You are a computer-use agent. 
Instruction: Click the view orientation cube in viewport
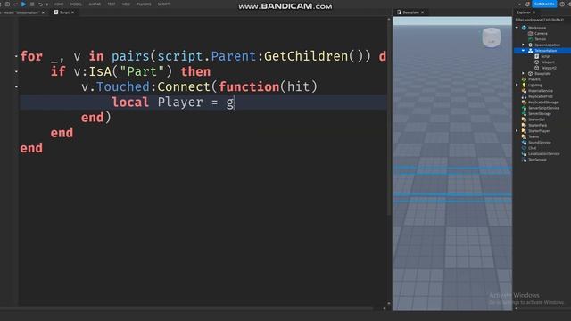[x=492, y=37]
